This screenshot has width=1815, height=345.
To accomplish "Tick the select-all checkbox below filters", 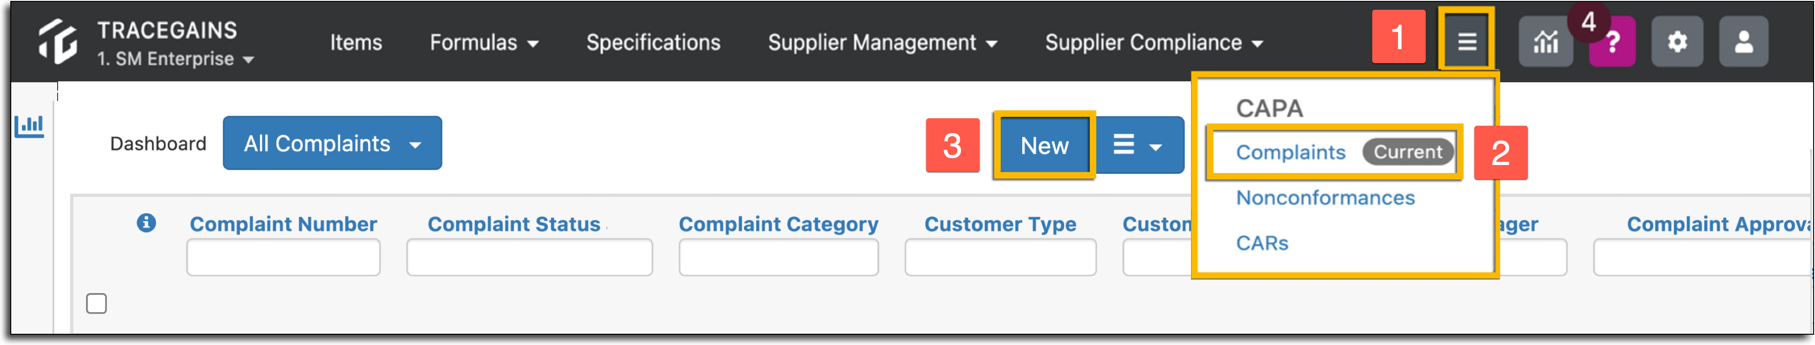I will point(97,303).
